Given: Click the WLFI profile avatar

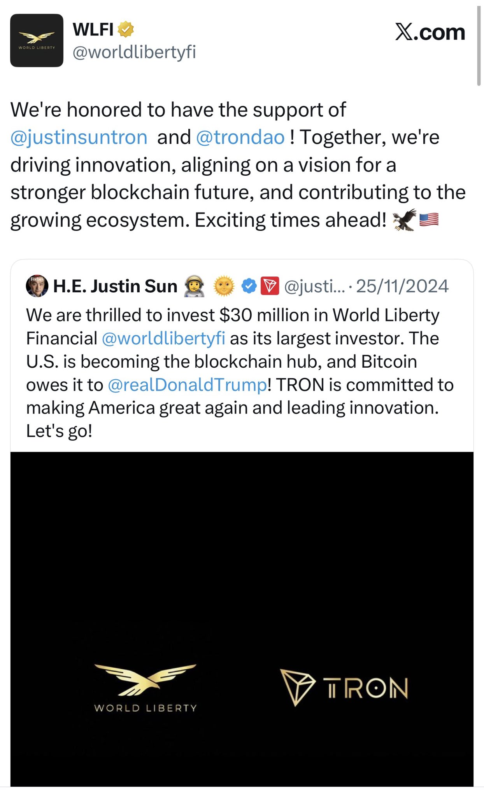Looking at the screenshot, I should click(37, 40).
